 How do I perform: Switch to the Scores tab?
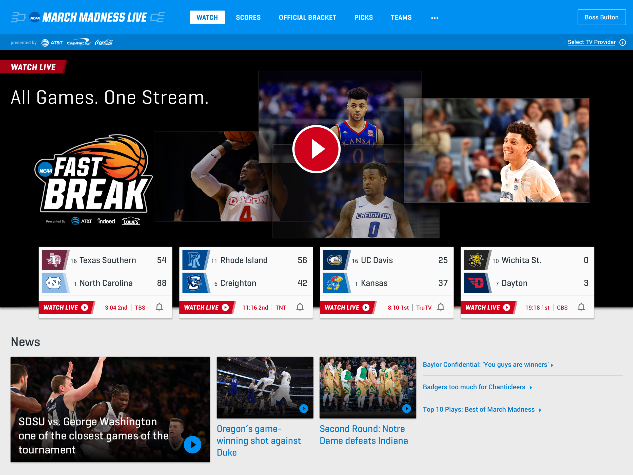[248, 17]
